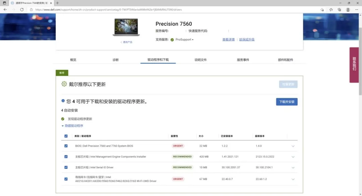Viewport: 362px width, 196px height.
Task: Expand Intel Management Engine row details
Action: pos(293,157)
